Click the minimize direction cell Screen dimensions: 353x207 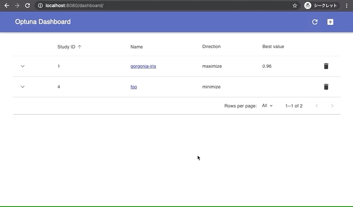(211, 87)
